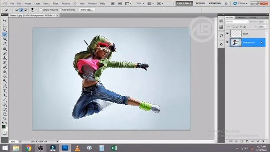Image resolution: width=270 pixels, height=152 pixels.
Task: Select the brush layer thumbnail
Action: (236, 34)
